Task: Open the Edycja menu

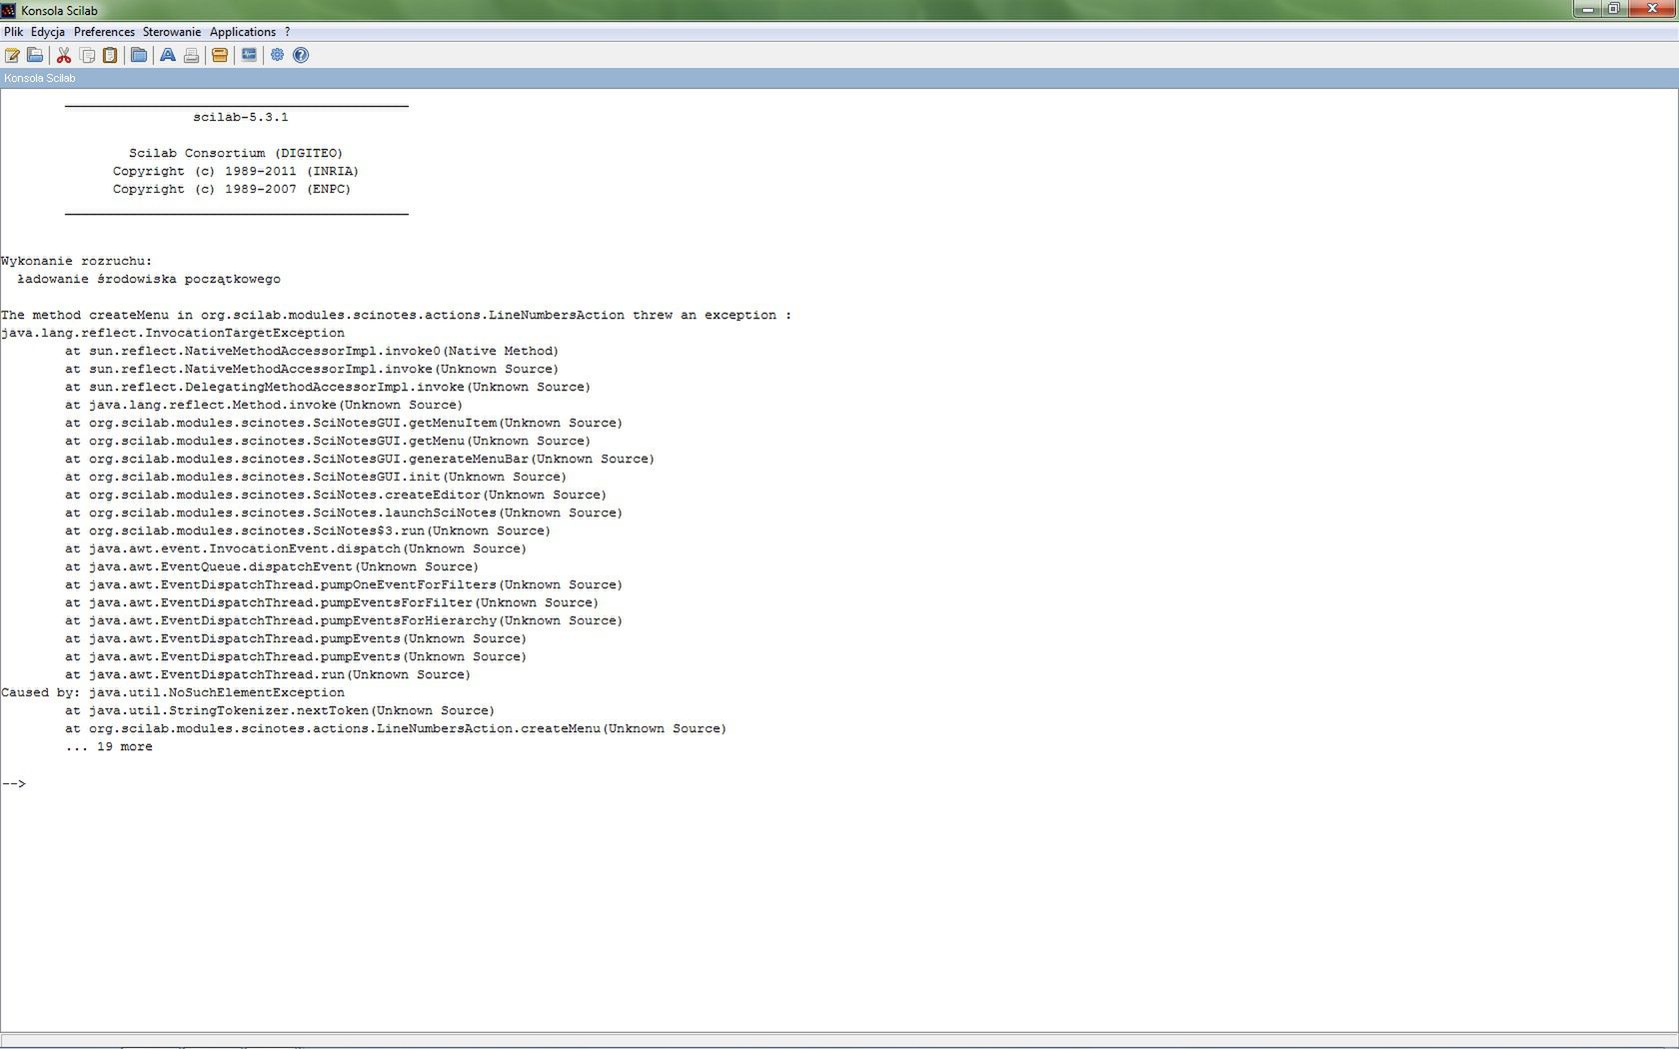Action: [x=48, y=32]
